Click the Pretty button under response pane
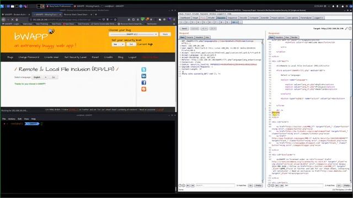353x198 pixels. point(347,185)
